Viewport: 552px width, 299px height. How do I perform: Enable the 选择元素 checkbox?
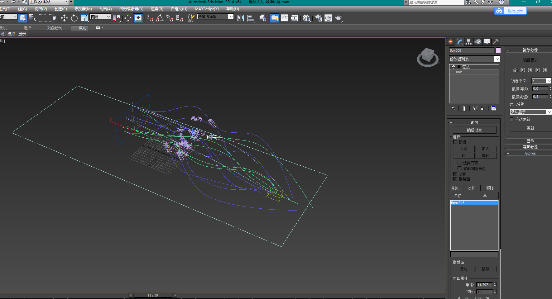459,163
